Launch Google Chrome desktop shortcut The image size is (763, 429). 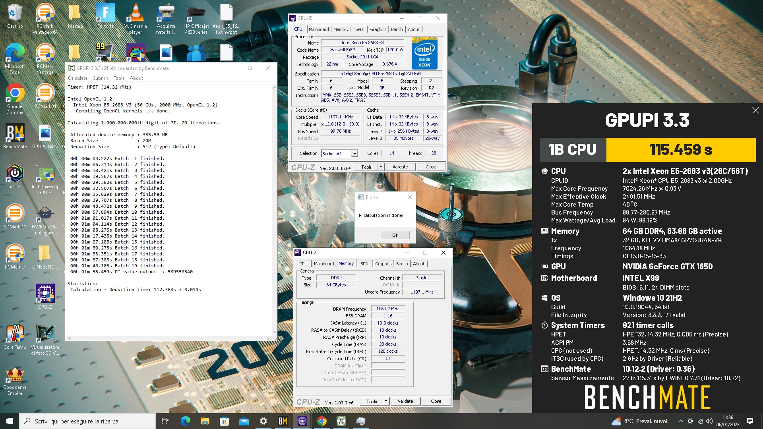(x=15, y=99)
